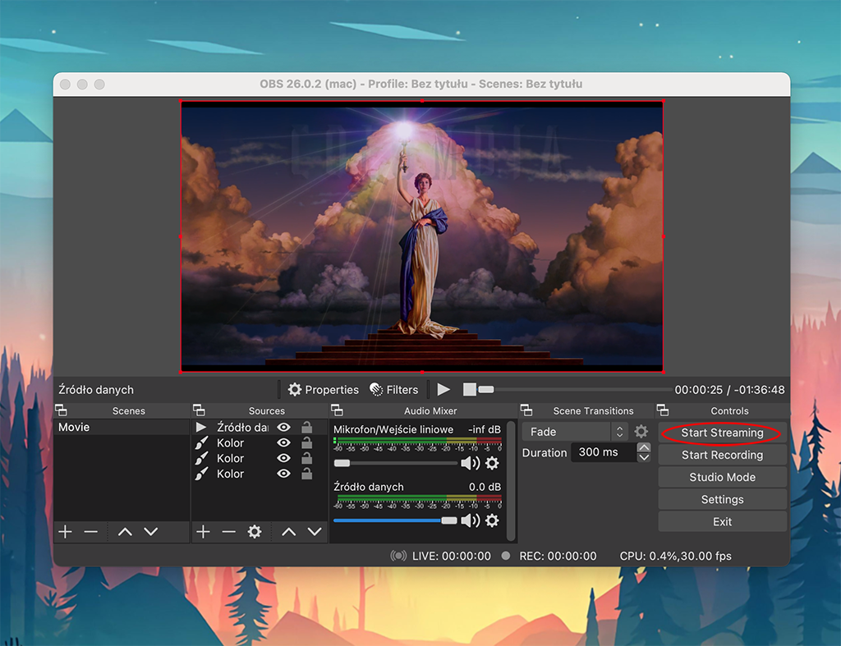This screenshot has height=646, width=841.
Task: Click the Exit button
Action: click(722, 521)
